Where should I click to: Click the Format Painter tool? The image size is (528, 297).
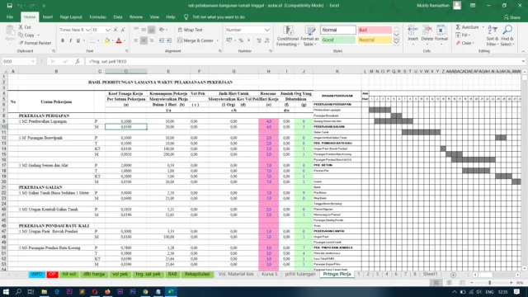point(35,43)
